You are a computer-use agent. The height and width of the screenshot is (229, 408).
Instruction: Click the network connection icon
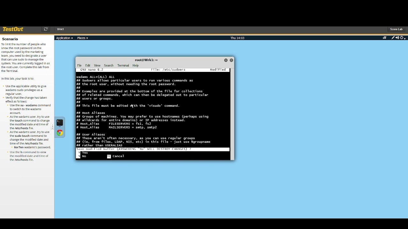393,38
